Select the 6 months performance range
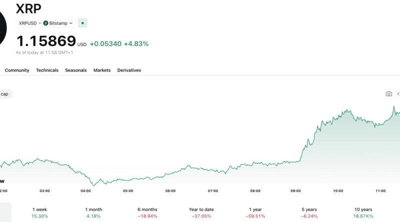The image size is (400, 222). pyautogui.click(x=147, y=213)
